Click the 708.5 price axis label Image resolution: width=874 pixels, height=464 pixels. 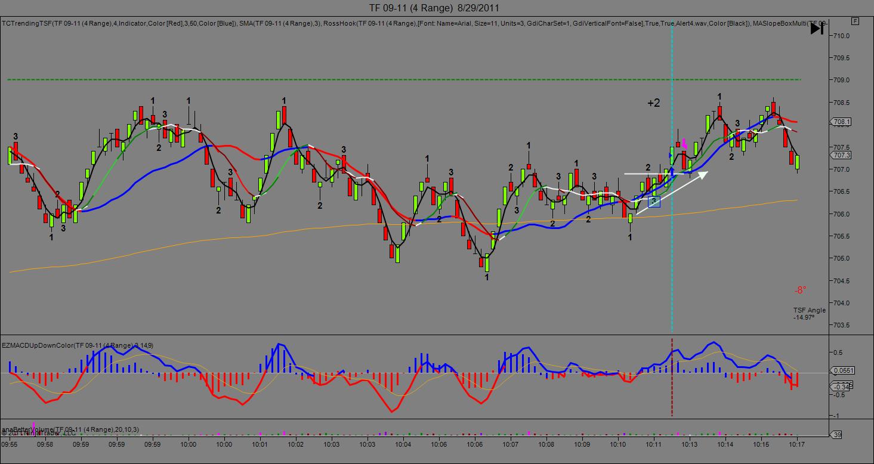click(x=841, y=103)
